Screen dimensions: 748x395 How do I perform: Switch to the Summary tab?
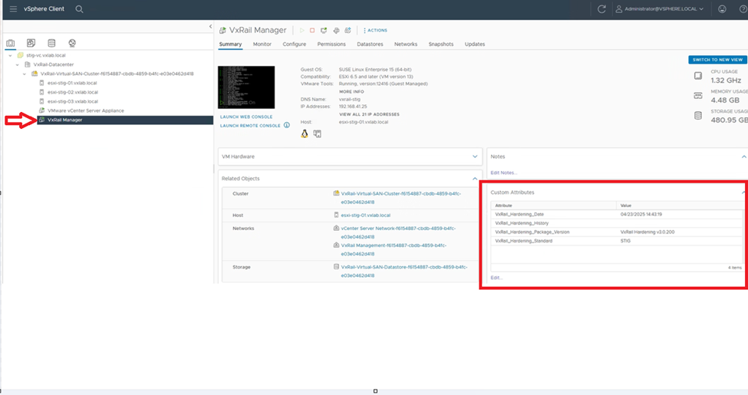[x=230, y=44]
